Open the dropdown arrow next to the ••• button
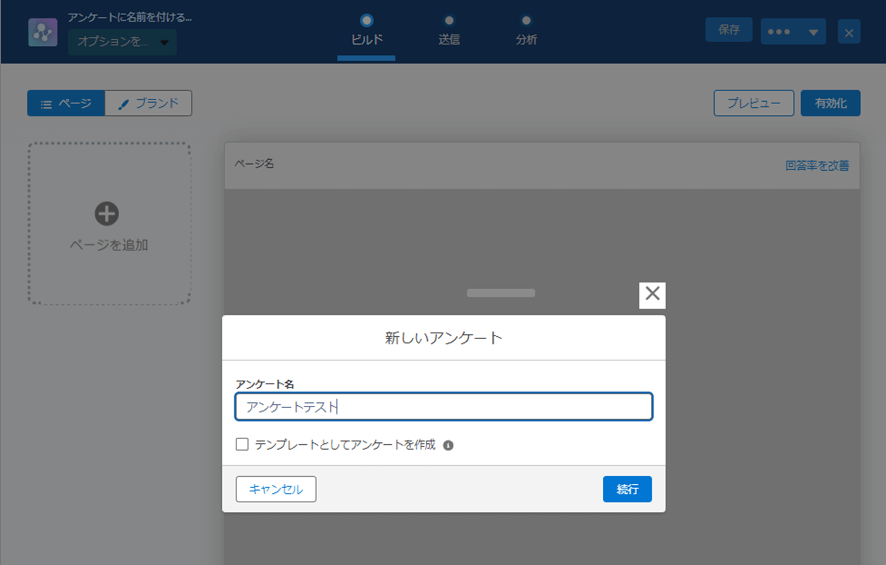 click(813, 32)
